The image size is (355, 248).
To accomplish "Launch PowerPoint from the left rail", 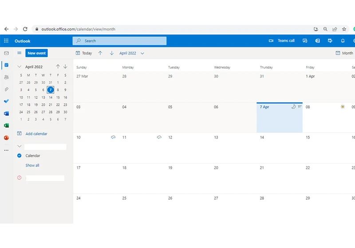I will 6,138.
